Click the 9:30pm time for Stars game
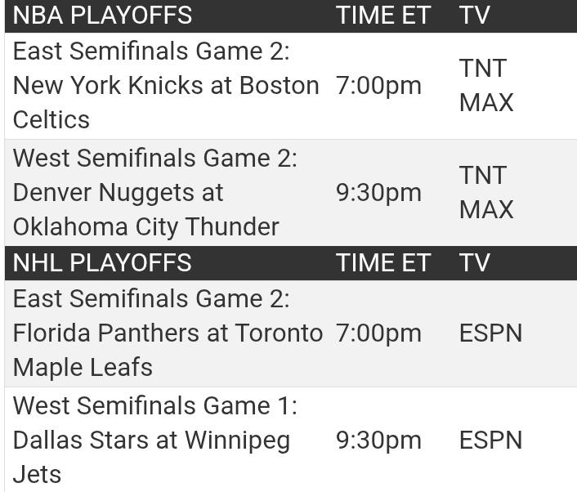The width and height of the screenshot is (577, 492). 378,441
